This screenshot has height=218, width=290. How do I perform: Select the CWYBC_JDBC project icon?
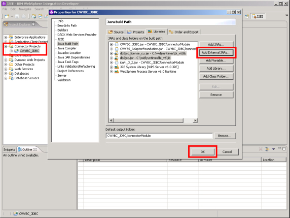[x=16, y=51]
